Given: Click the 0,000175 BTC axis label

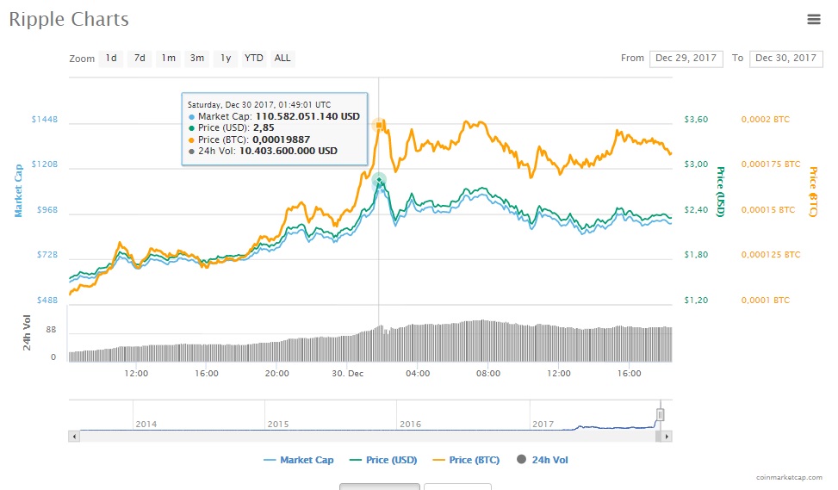Looking at the screenshot, I should (771, 164).
